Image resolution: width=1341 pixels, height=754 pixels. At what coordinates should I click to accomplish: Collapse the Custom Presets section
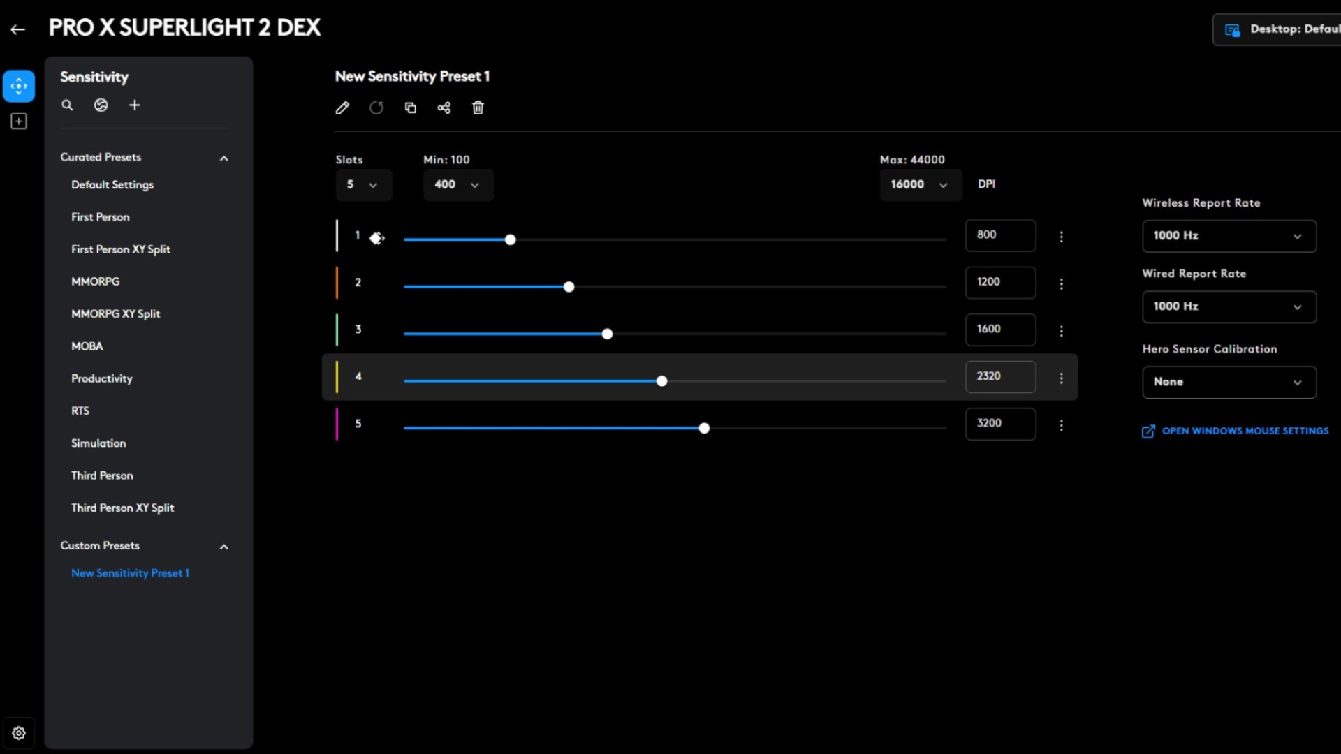coord(224,547)
